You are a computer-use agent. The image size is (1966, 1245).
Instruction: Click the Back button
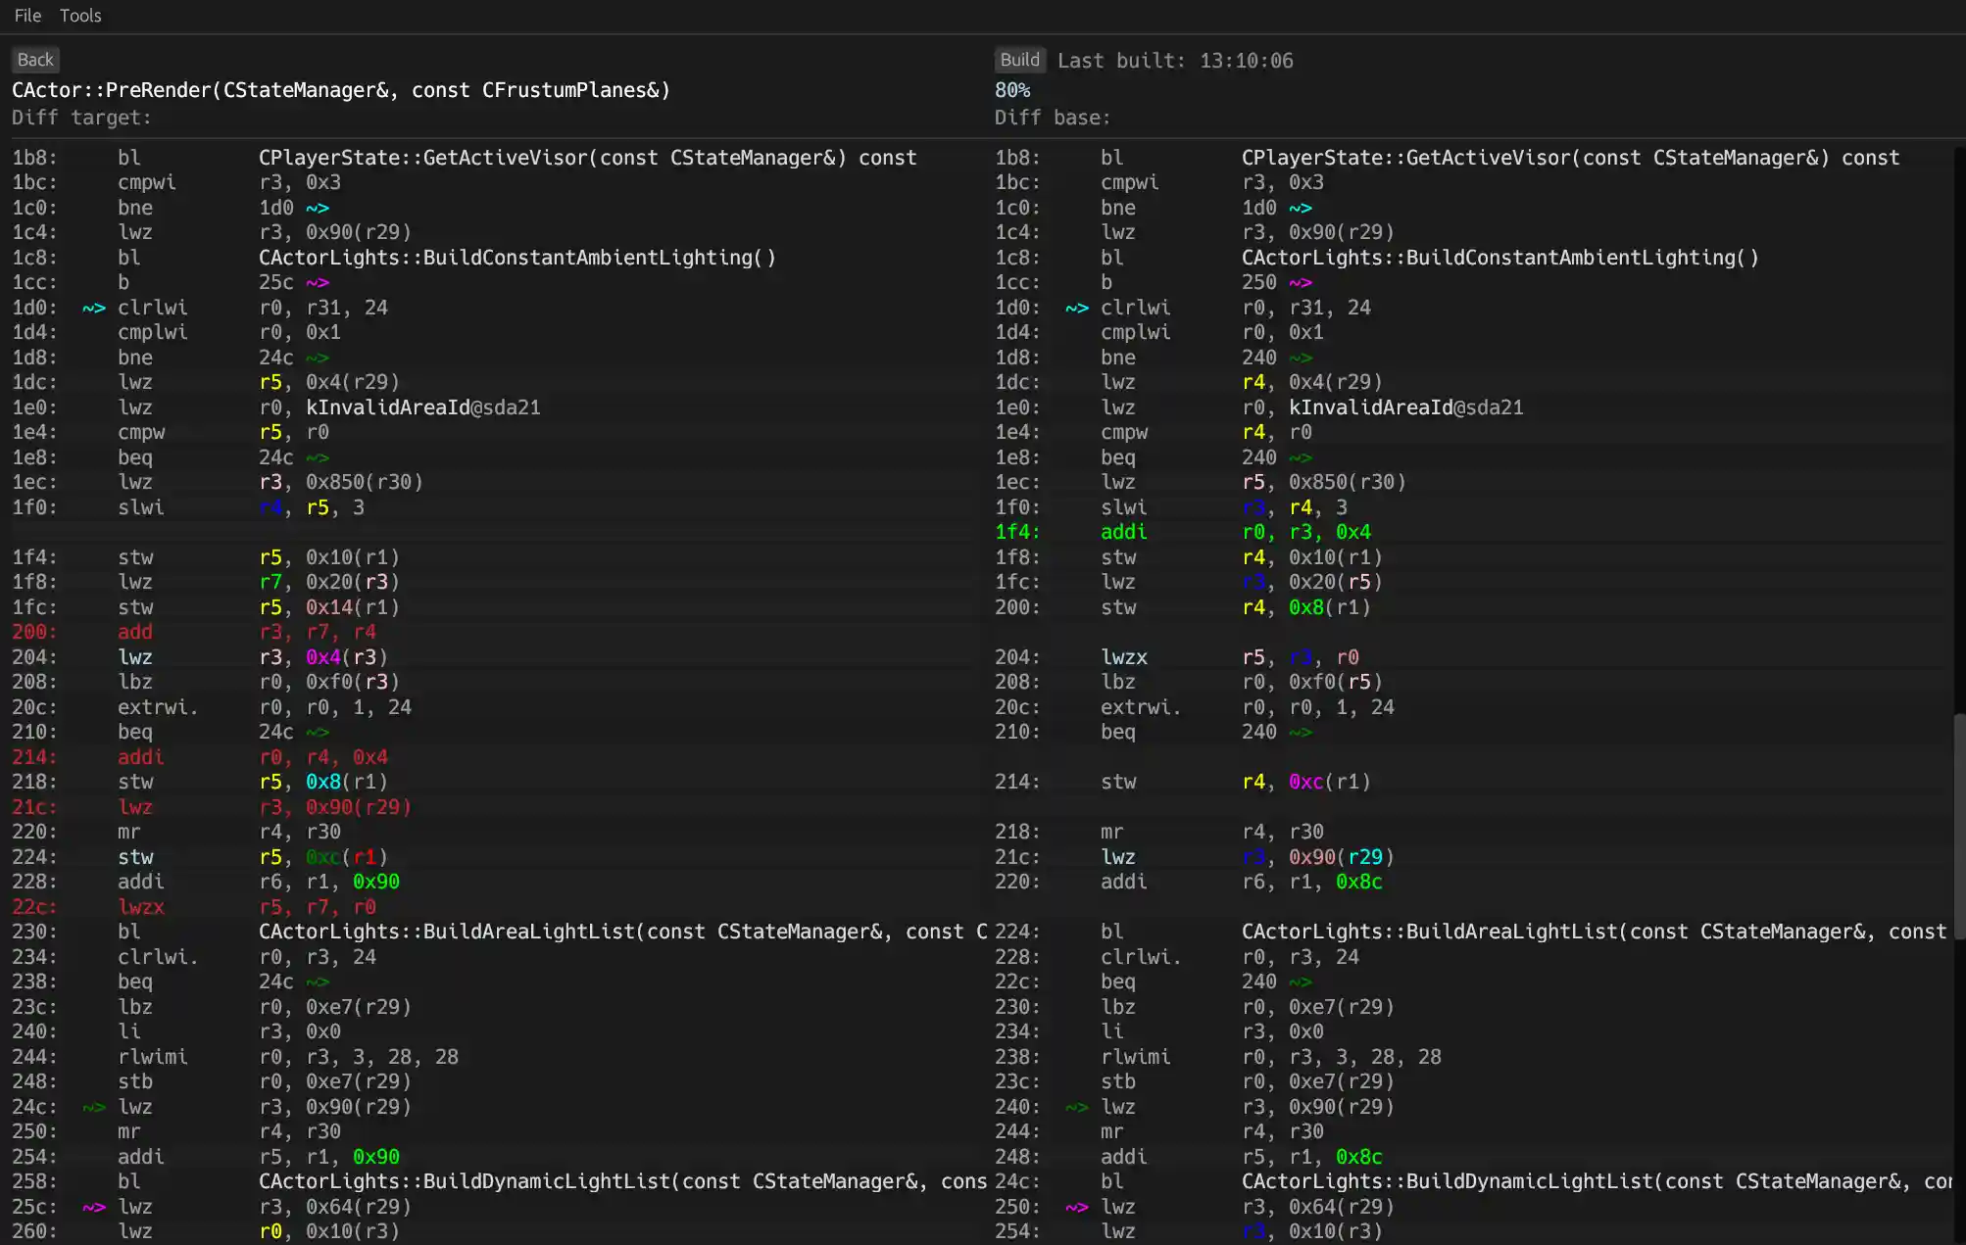click(x=34, y=59)
